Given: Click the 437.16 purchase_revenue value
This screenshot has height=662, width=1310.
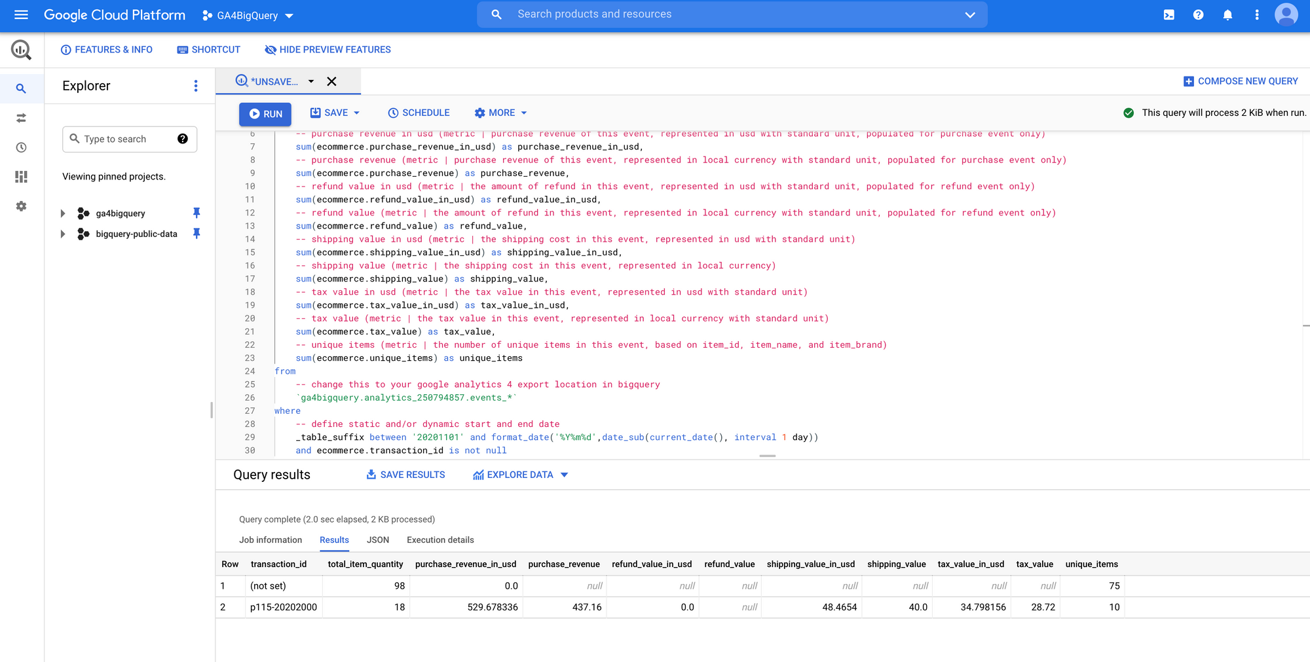Looking at the screenshot, I should tap(587, 608).
